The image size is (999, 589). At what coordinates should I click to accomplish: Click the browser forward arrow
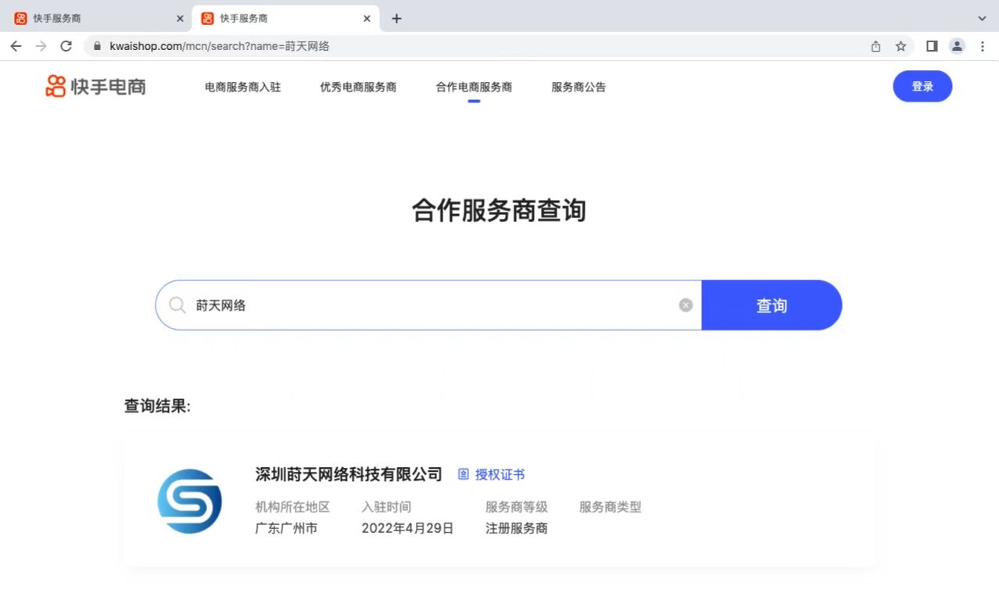(41, 46)
